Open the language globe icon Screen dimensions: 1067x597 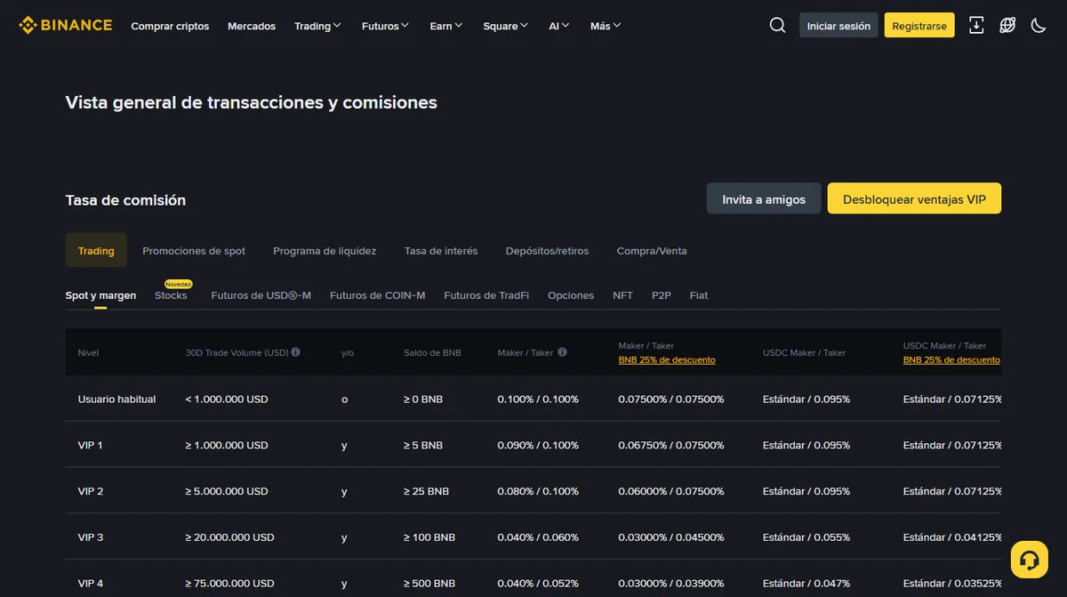1007,26
